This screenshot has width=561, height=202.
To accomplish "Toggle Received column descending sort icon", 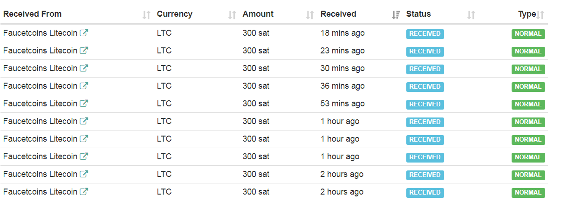I will 396,15.
